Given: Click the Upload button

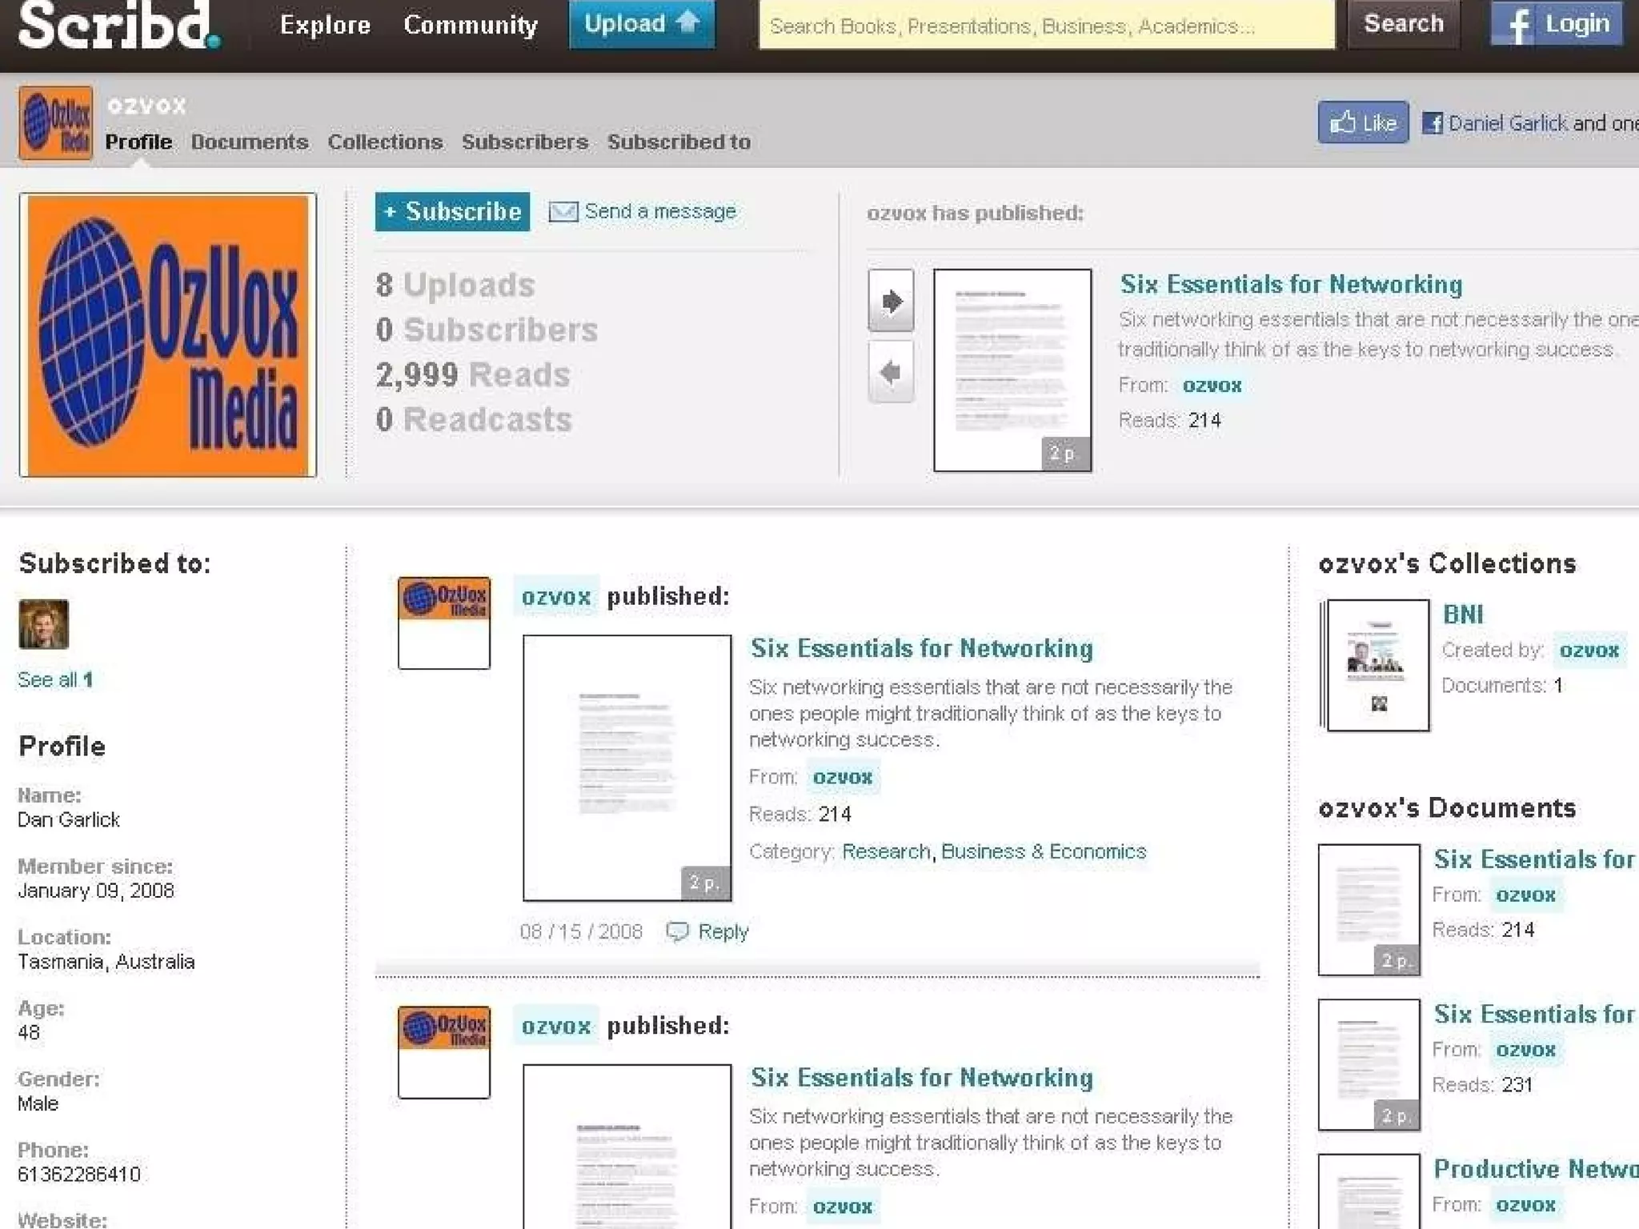Looking at the screenshot, I should pos(642,24).
